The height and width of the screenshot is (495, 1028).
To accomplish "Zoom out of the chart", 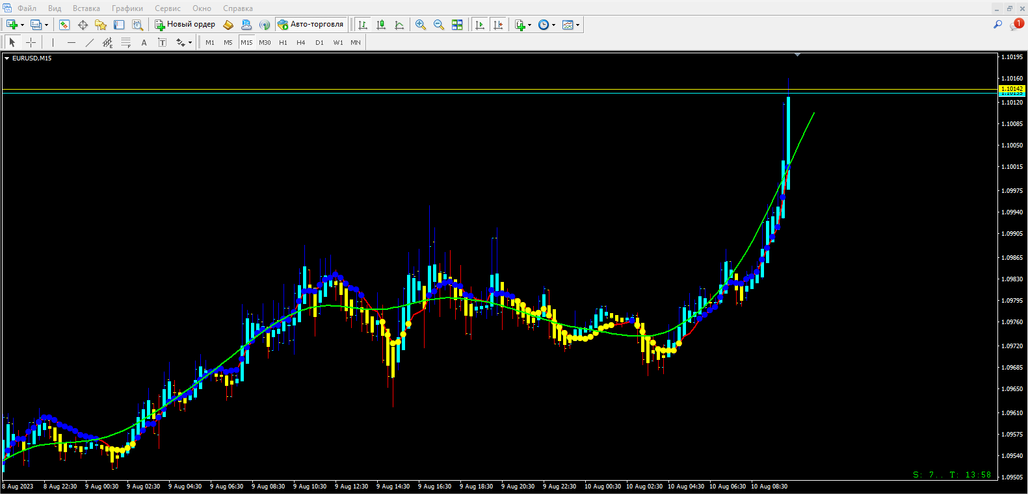I will 439,25.
